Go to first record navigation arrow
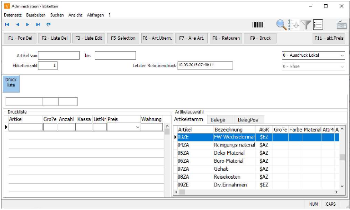This screenshot has width=350, height=210. click(7, 25)
